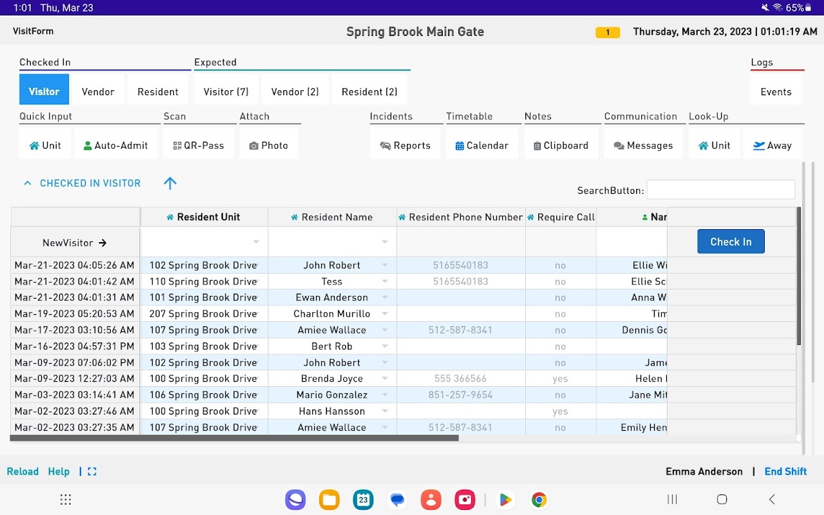Click the SearchButton input field

(720, 190)
